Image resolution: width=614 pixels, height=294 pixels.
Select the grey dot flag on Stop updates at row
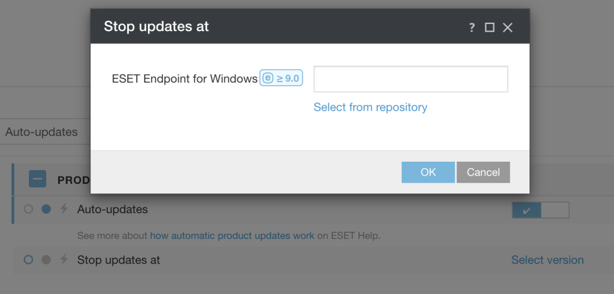(46, 260)
